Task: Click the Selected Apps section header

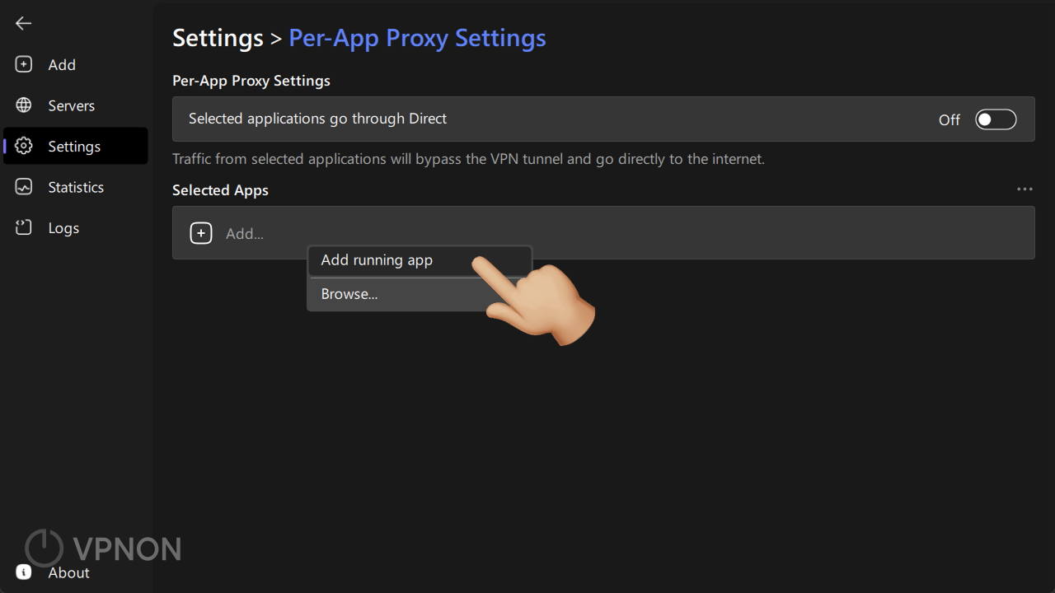Action: [220, 189]
